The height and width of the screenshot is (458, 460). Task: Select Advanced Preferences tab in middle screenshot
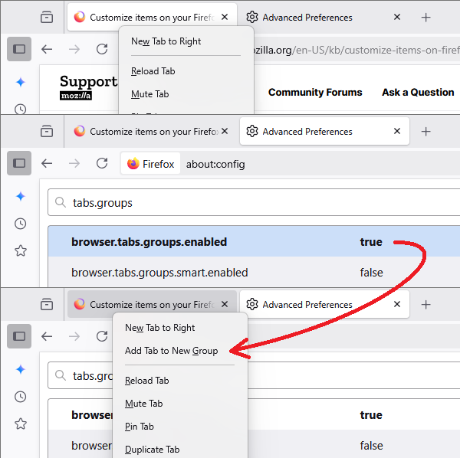(324, 131)
